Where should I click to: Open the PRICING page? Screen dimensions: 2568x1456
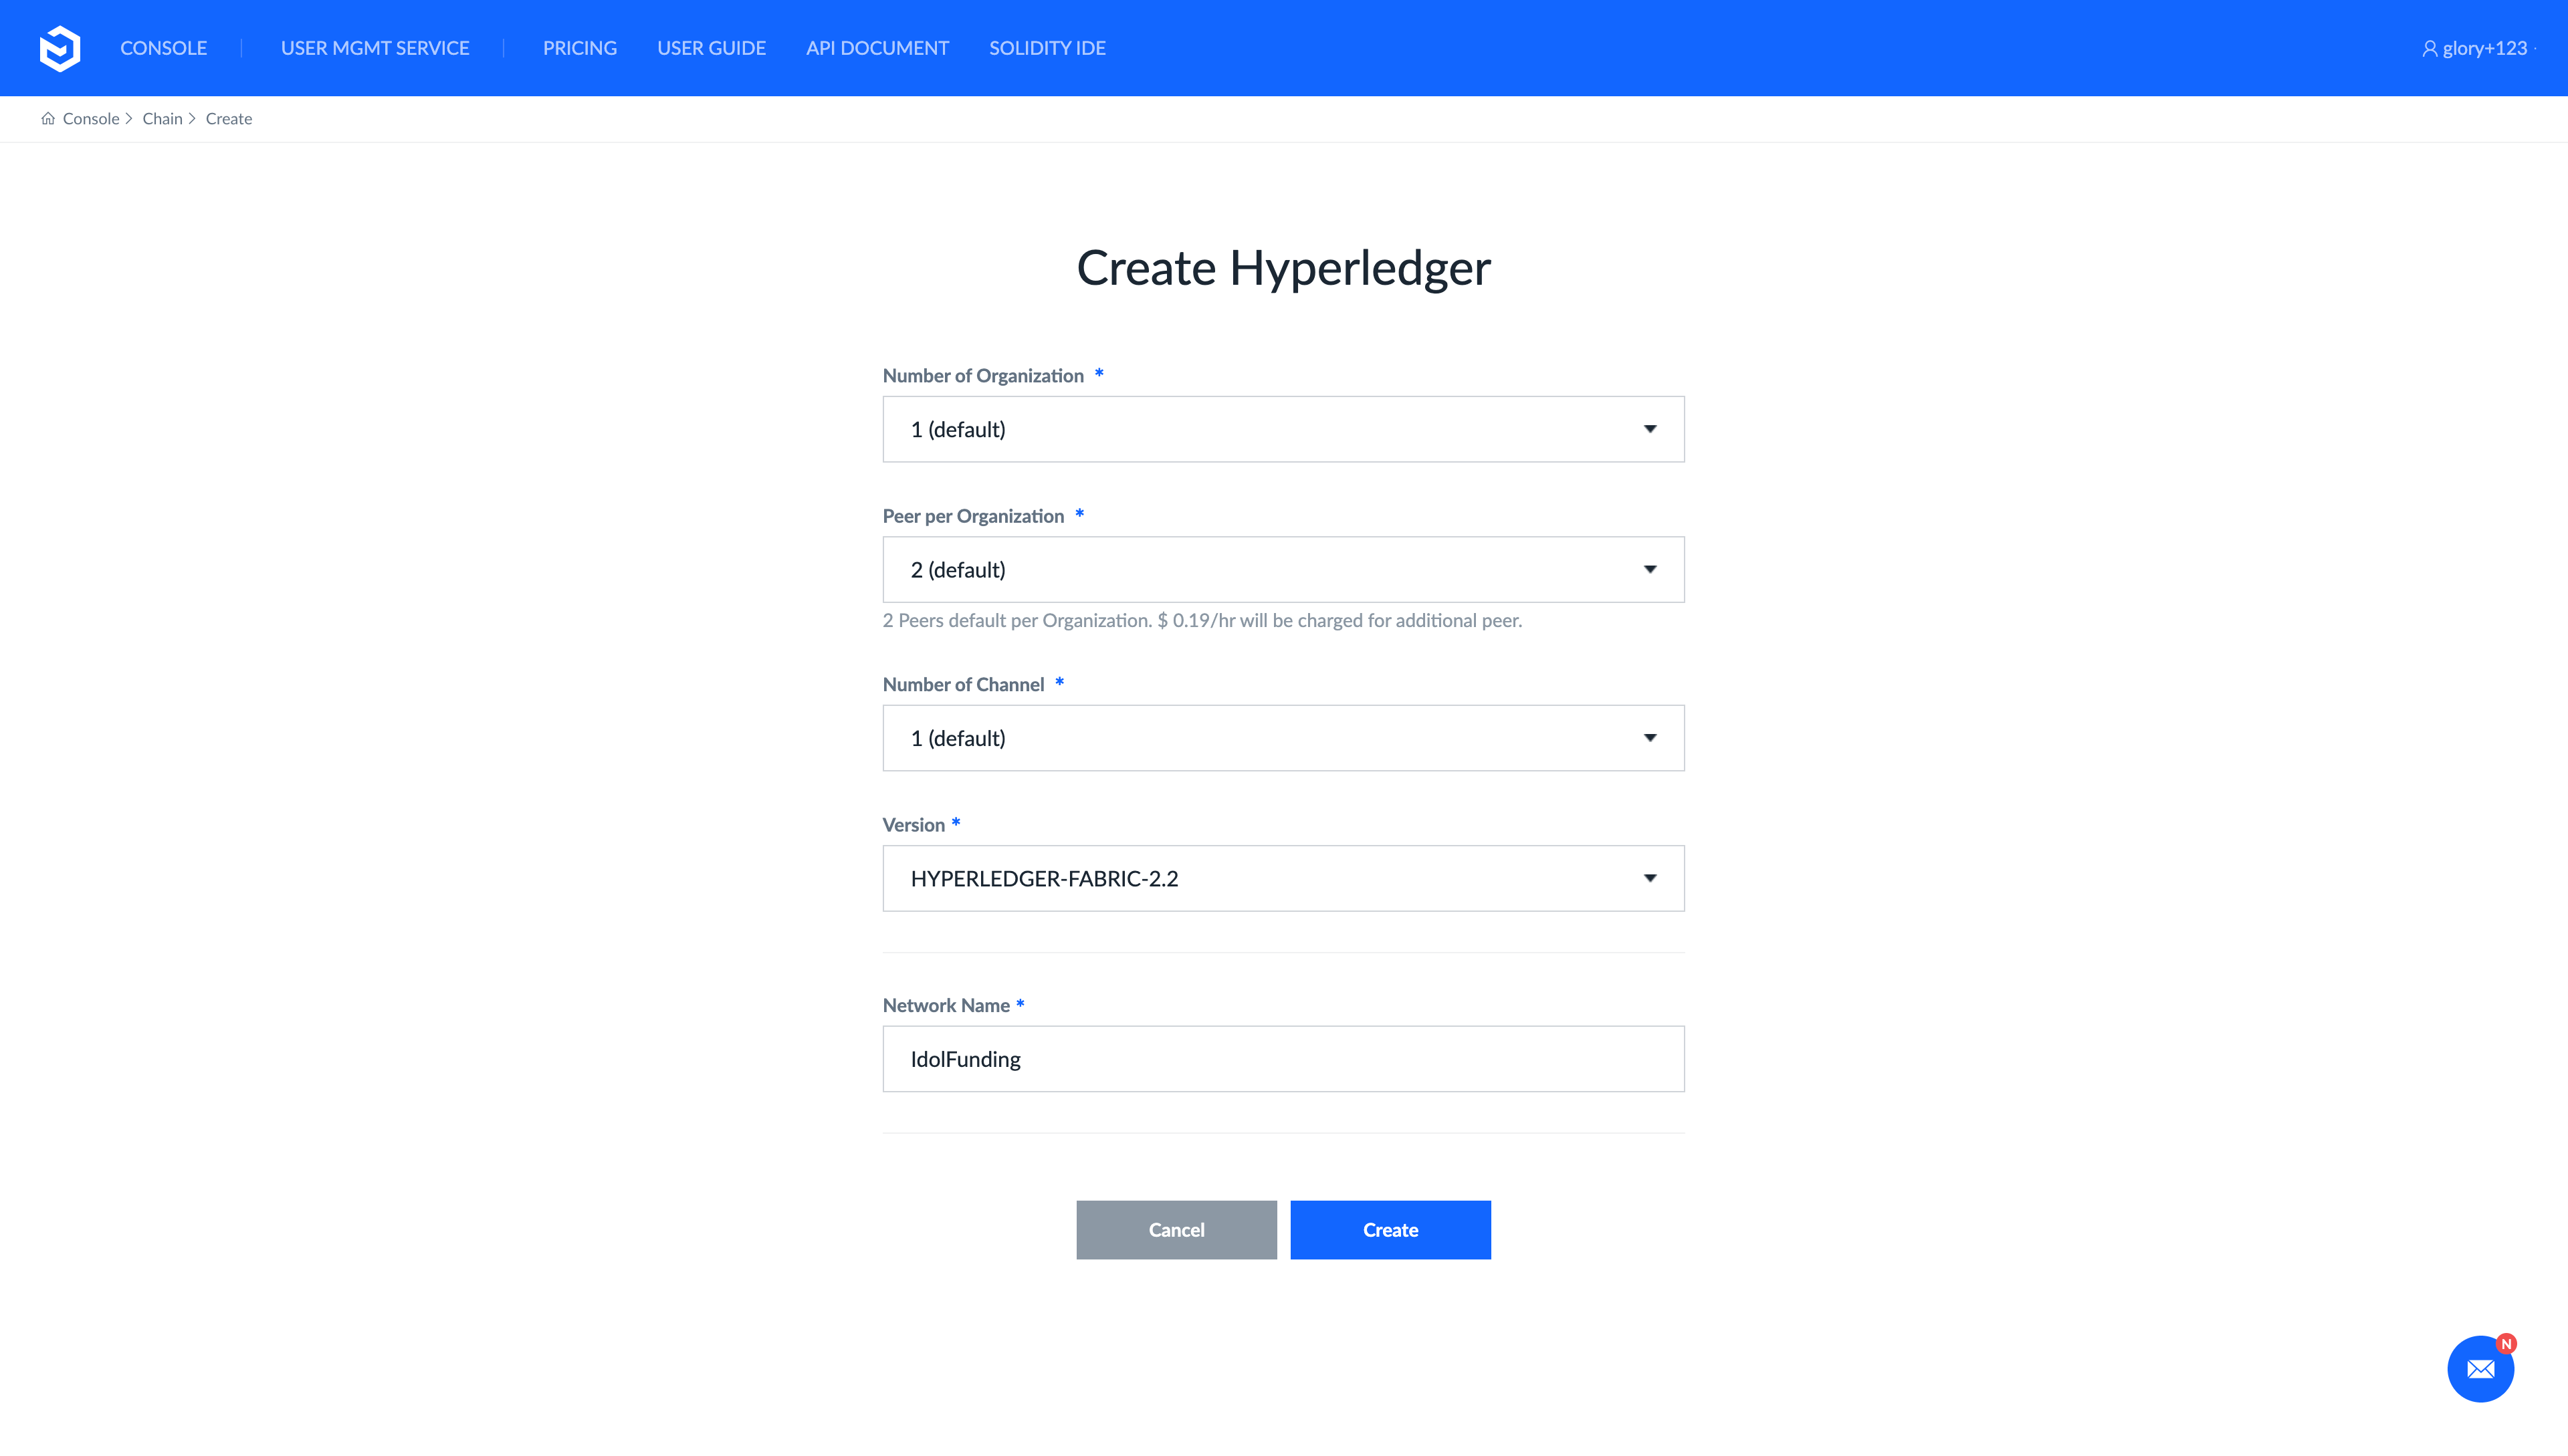[x=579, y=48]
